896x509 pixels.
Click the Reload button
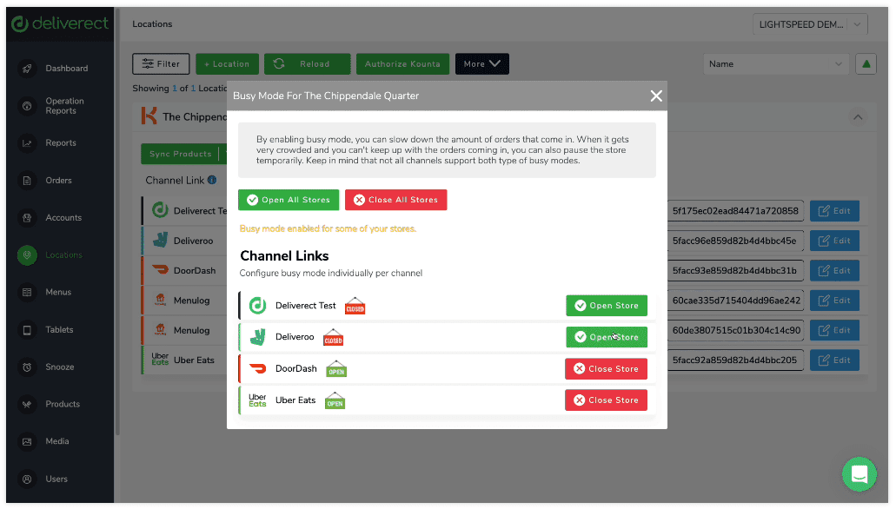pyautogui.click(x=308, y=64)
